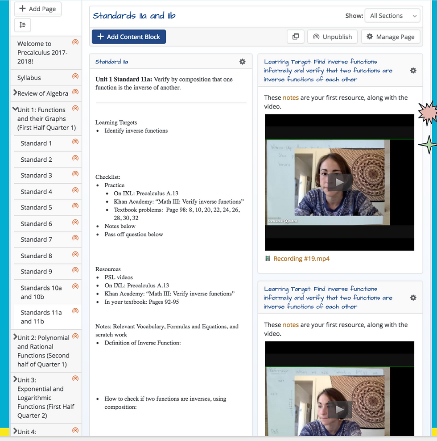Open settings gear for Standard 11a block
Screen dimensions: 437x441
click(x=242, y=62)
